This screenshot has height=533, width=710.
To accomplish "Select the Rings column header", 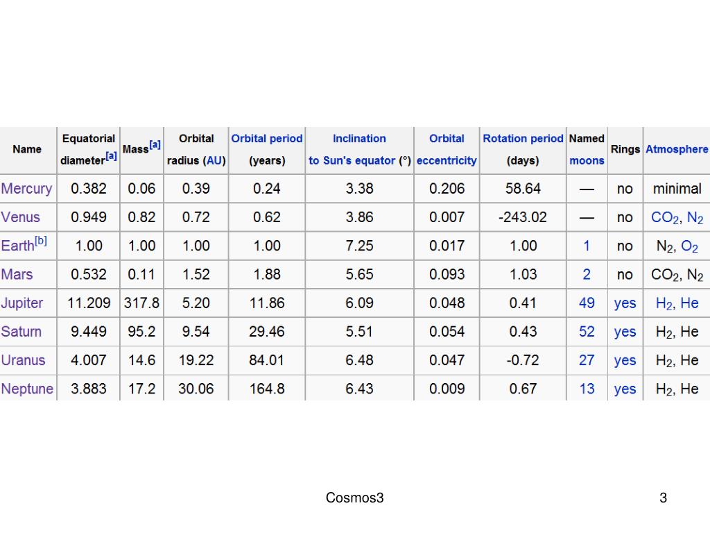I will pyautogui.click(x=625, y=150).
